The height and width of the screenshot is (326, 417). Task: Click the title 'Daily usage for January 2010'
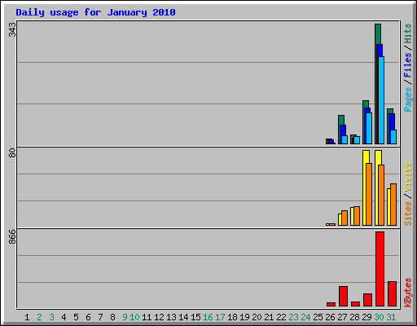(x=95, y=12)
